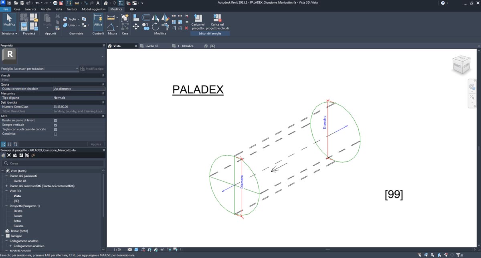Click the ViewCube in the 3D view
Viewport: 481px width, 258px height.
point(461,64)
